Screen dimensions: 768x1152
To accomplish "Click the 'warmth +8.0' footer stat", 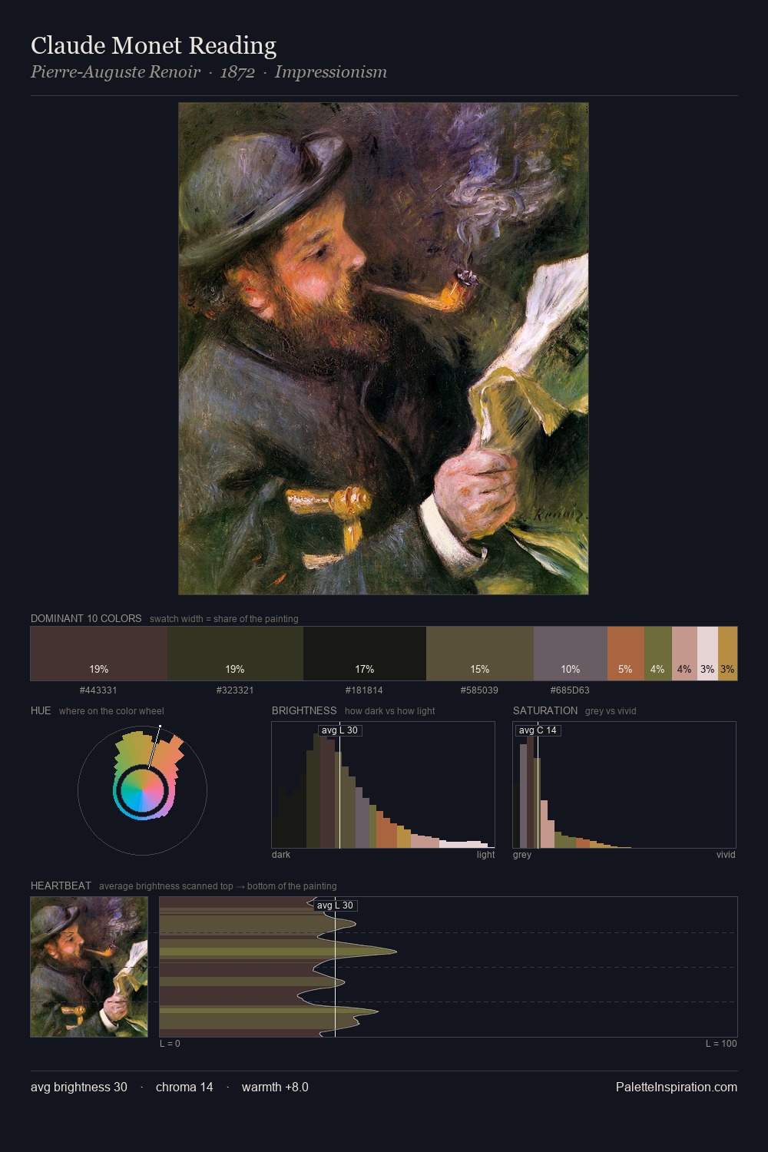I will point(275,1087).
